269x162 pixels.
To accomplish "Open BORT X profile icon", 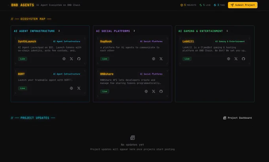I will point(79,88).
